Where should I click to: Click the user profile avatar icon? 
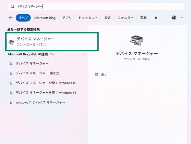click(x=174, y=18)
